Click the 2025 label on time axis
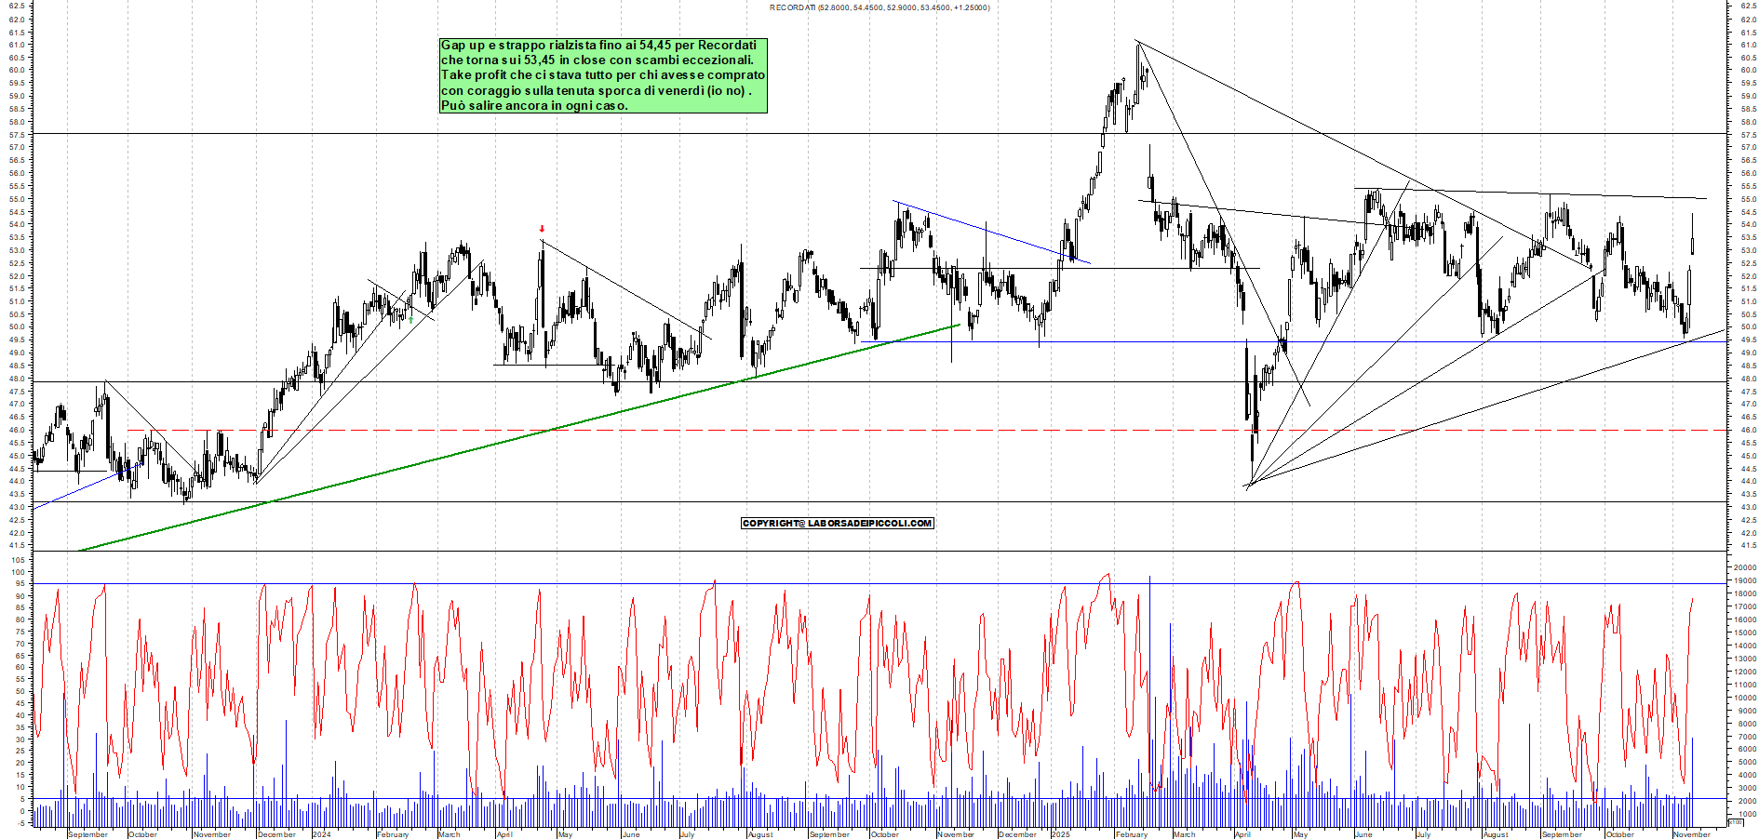This screenshot has height=839, width=1759. tap(1060, 834)
